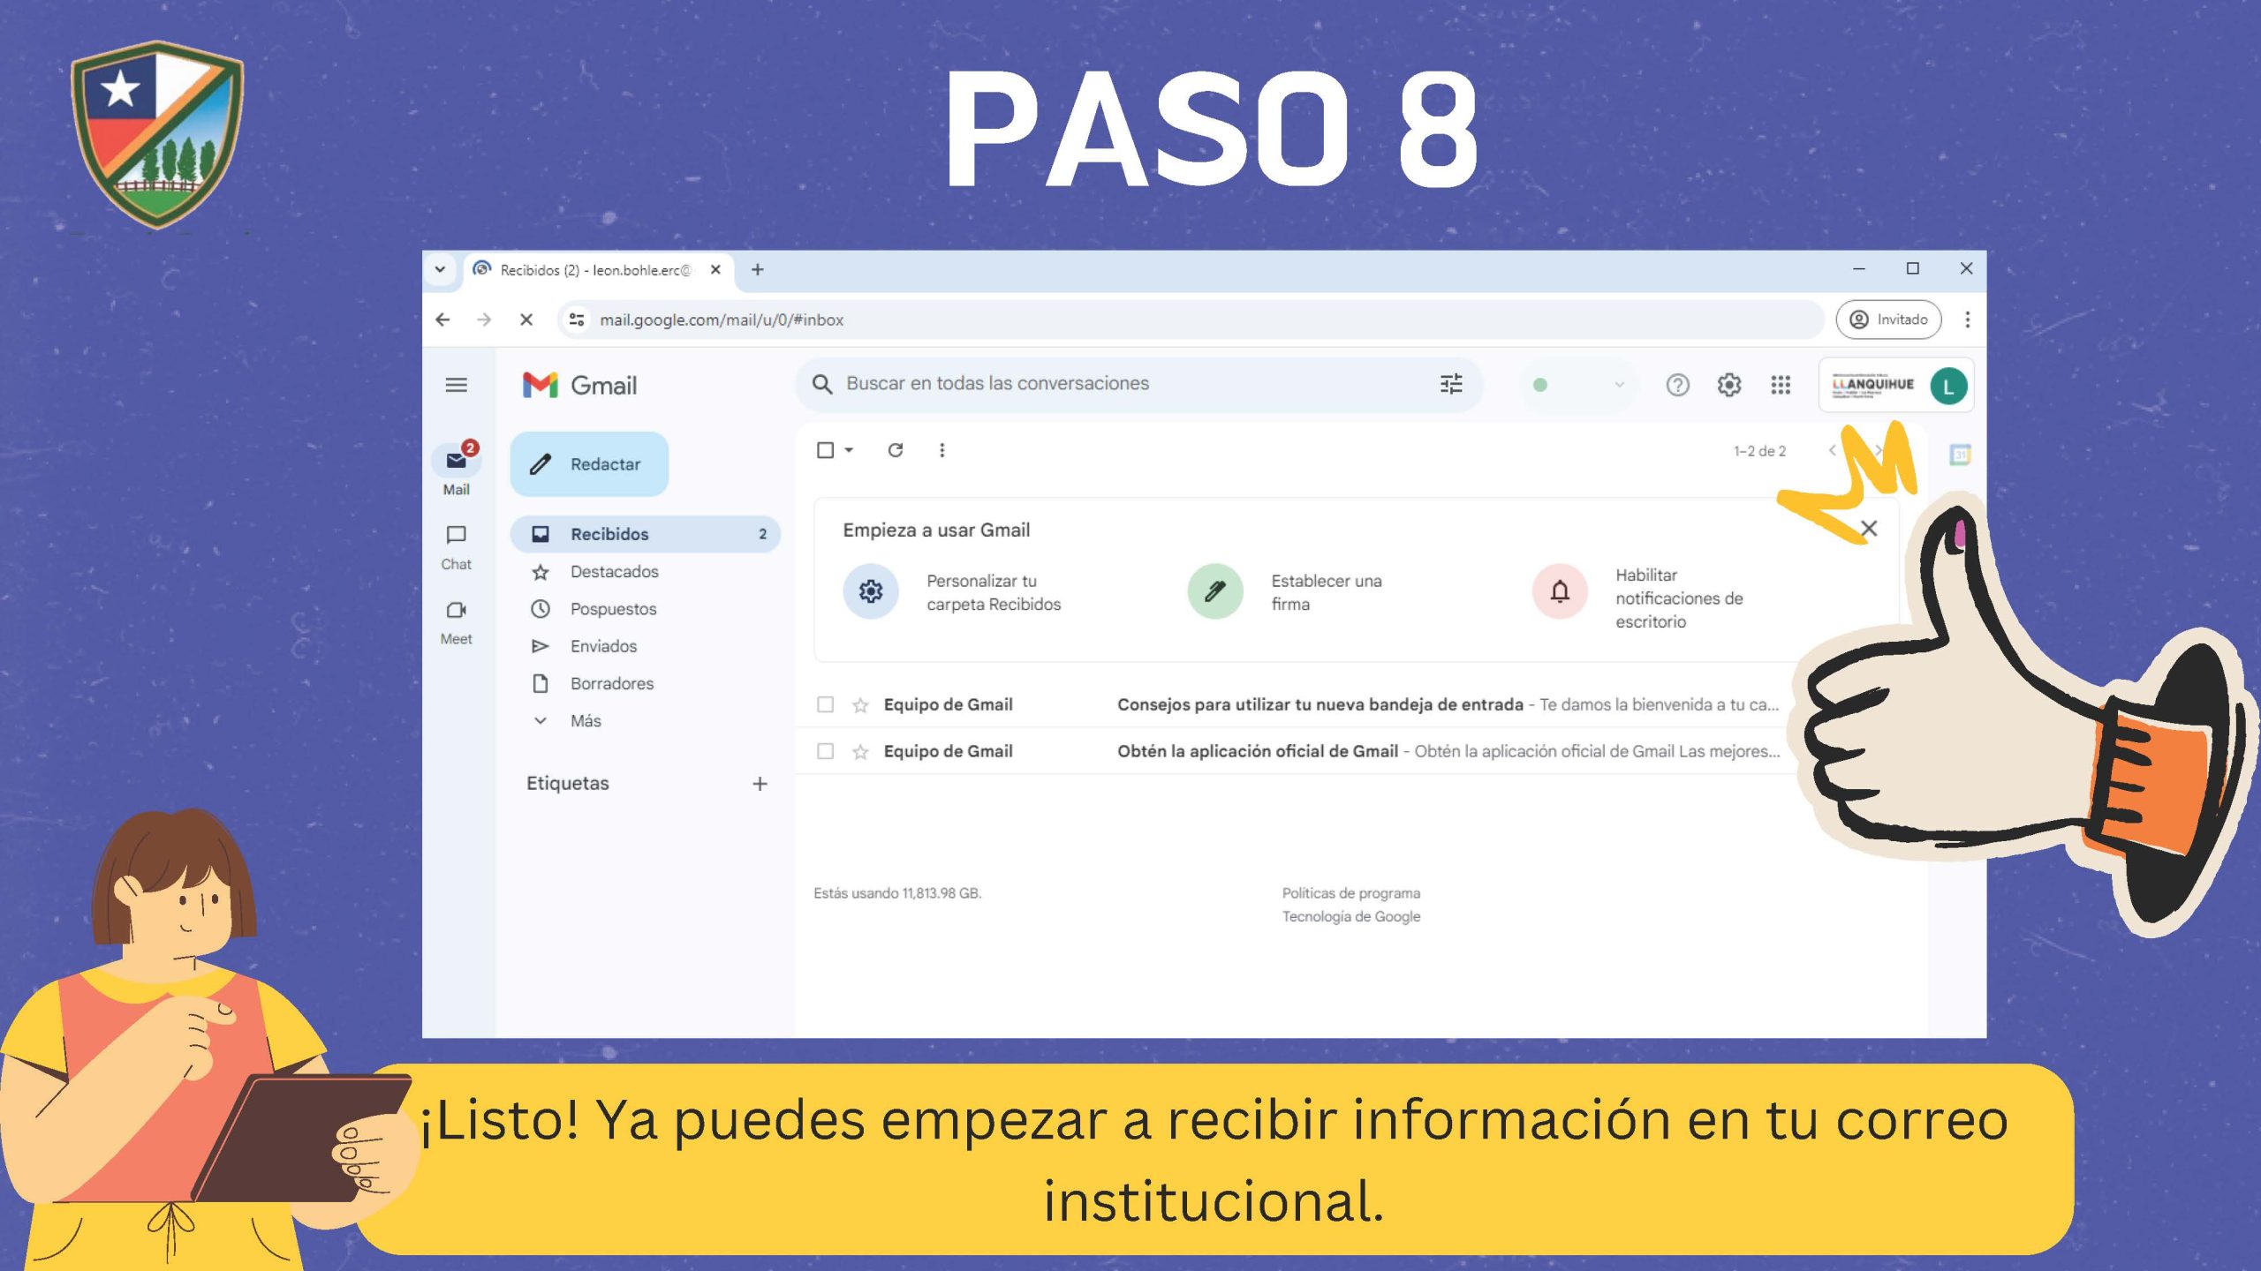
Task: Toggle the select-all checkbox in toolbar
Action: point(825,448)
